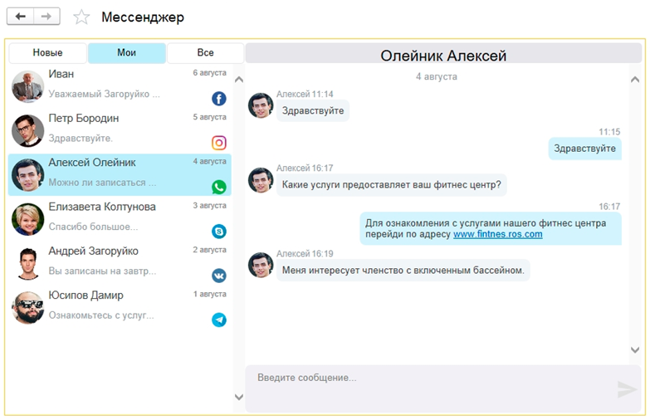
Task: Click Петр Бородин's avatar photo
Action: [x=27, y=130]
